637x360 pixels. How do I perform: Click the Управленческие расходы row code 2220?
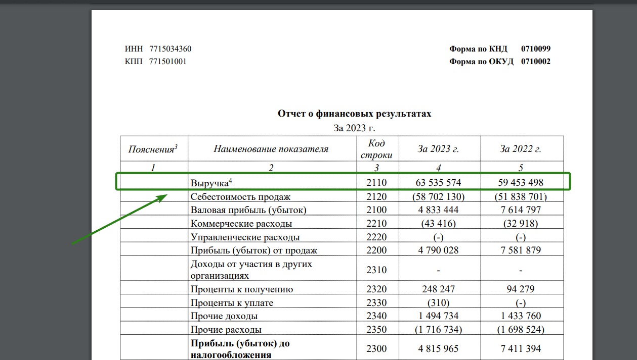[376, 236]
